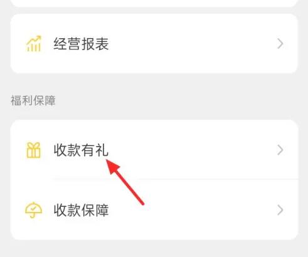
Task: Click the red arrow annotation tip
Action: [107, 160]
